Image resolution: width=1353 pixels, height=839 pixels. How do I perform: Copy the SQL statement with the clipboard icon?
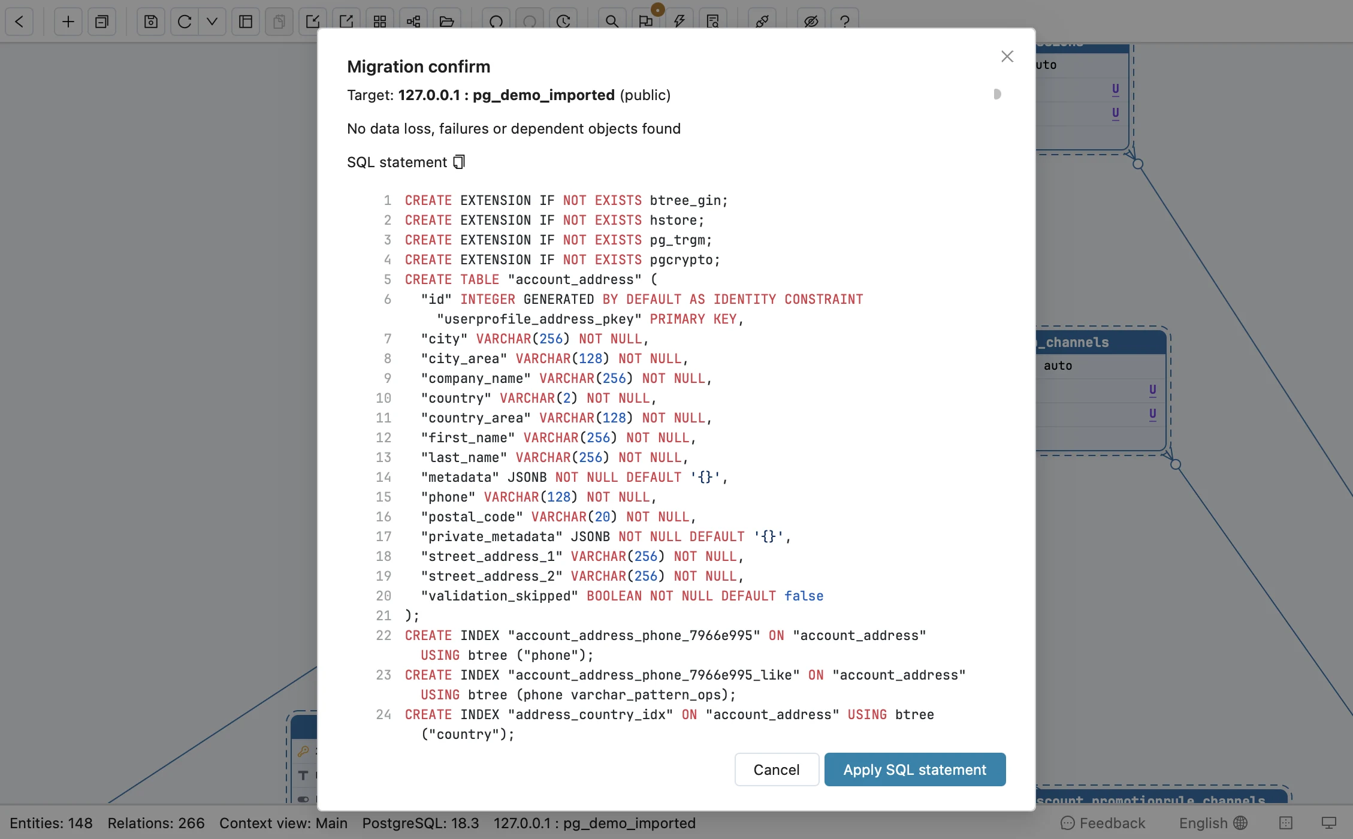459,162
